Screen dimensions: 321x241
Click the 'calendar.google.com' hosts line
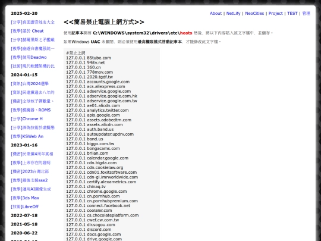pyautogui.click(x=97, y=158)
